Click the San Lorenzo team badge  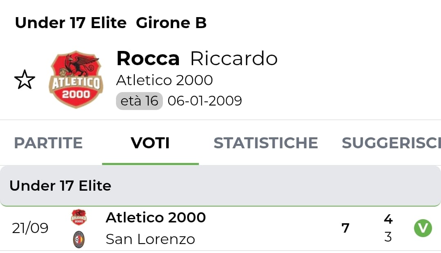click(x=79, y=239)
